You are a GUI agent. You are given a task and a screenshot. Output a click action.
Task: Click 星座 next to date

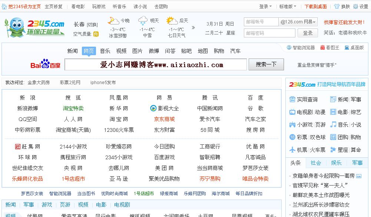coord(231,33)
